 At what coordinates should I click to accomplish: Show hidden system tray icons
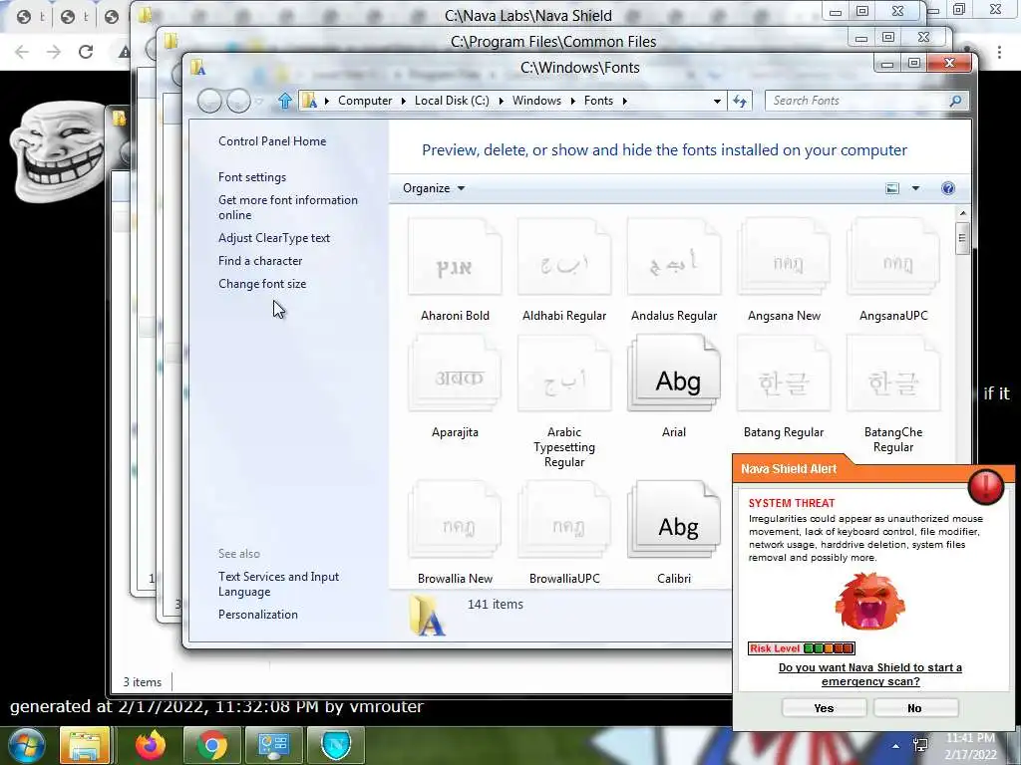tap(896, 746)
